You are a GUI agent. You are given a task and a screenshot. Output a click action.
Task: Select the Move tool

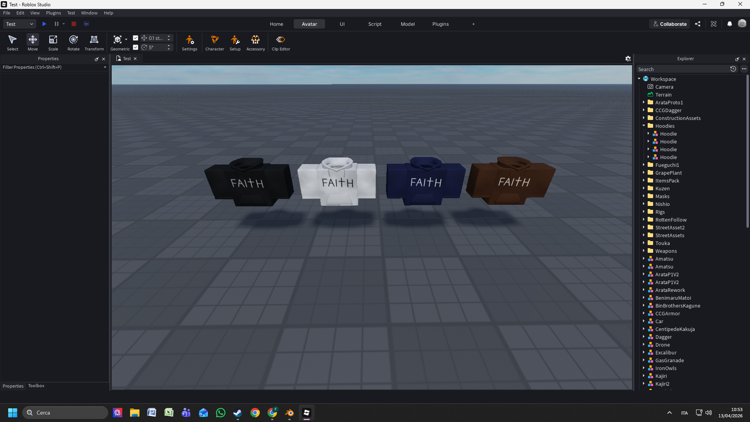[x=32, y=42]
